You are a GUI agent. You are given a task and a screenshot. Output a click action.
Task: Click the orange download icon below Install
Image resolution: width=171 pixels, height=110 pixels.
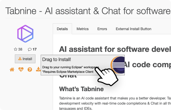point(38,70)
